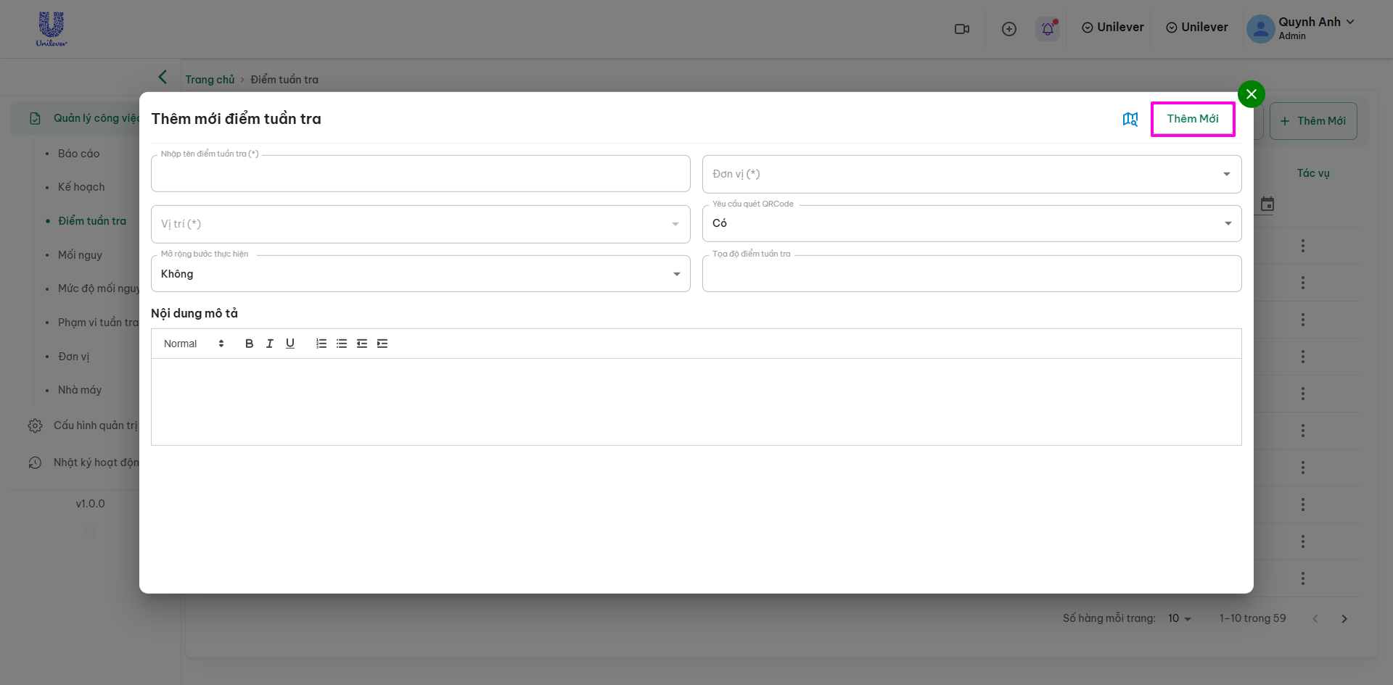
Task: Increase indent in description editor
Action: pos(382,344)
